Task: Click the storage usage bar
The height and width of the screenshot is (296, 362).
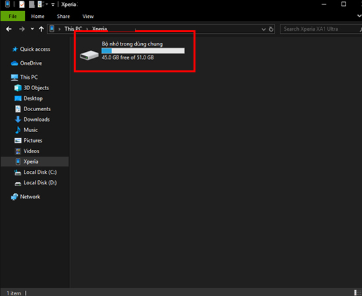Action: pyautogui.click(x=143, y=51)
